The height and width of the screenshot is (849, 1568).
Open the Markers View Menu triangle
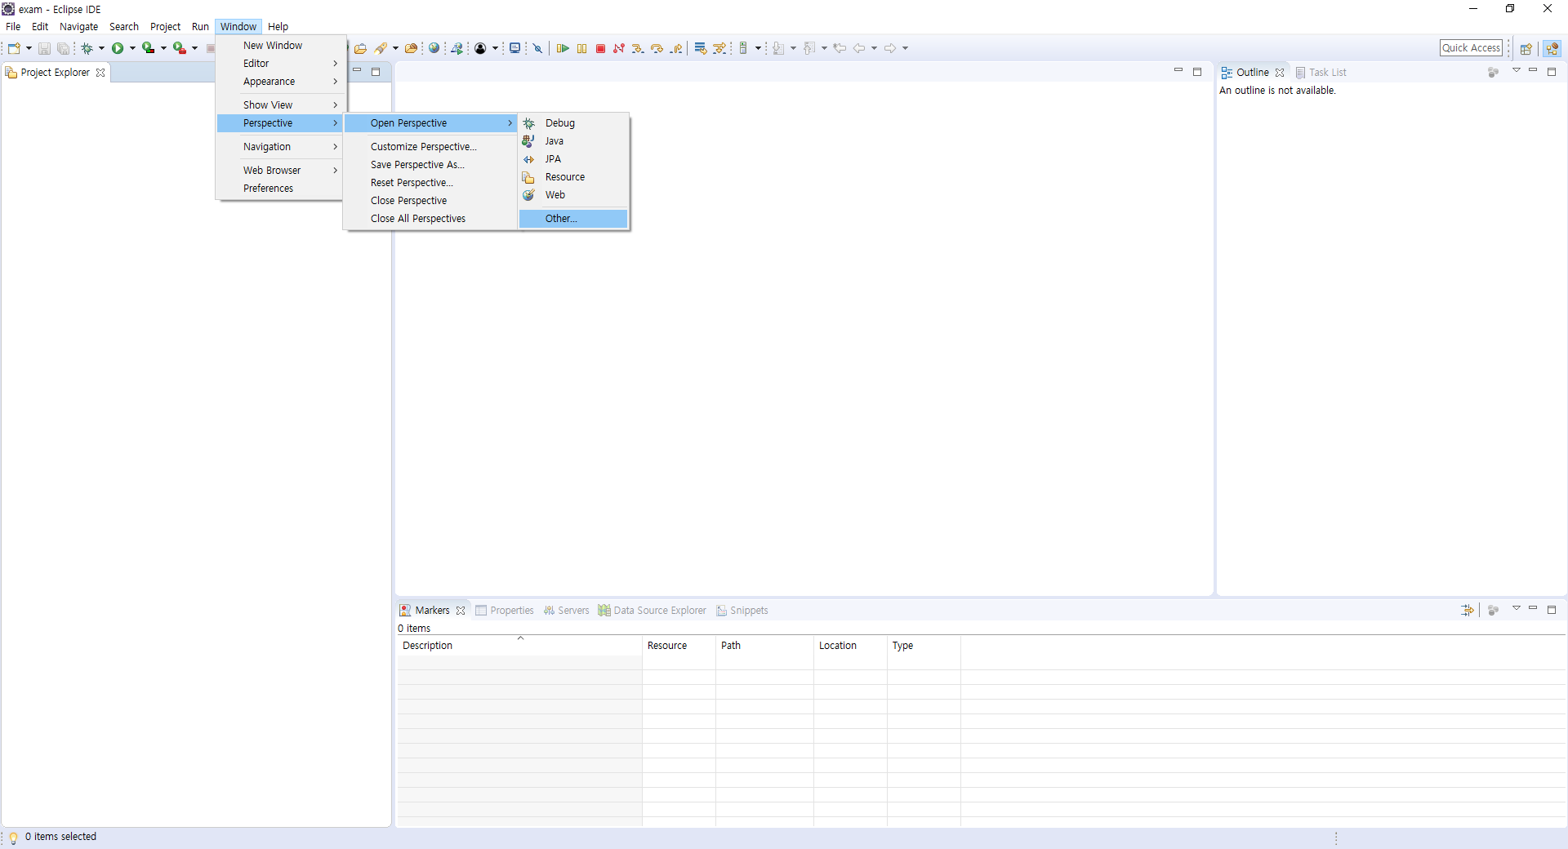(x=1516, y=609)
